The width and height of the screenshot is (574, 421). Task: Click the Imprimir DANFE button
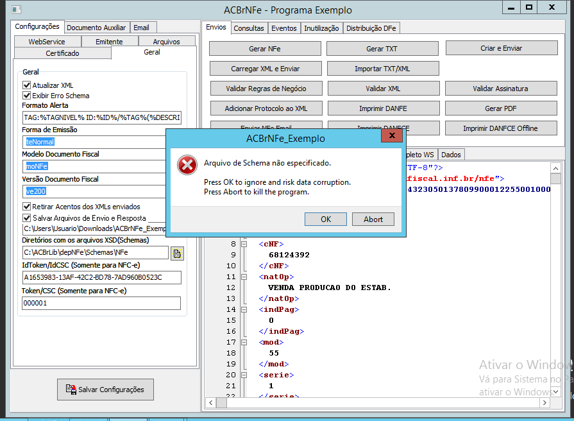point(384,108)
